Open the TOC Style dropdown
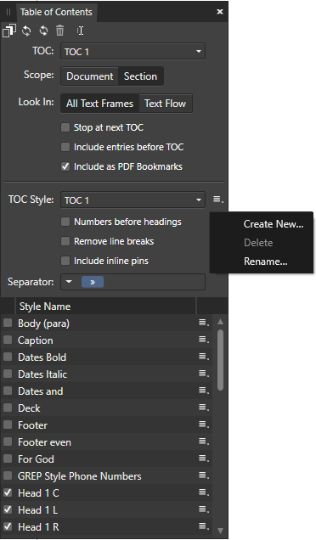 (133, 200)
